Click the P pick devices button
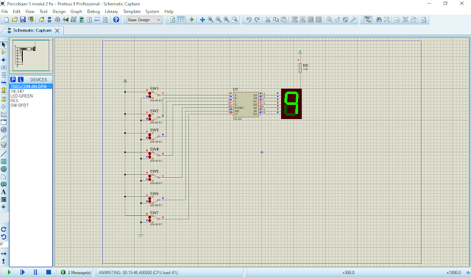This screenshot has height=277, width=471. click(13, 79)
